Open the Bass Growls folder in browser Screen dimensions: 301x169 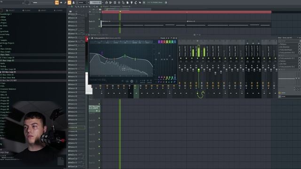tap(6, 52)
